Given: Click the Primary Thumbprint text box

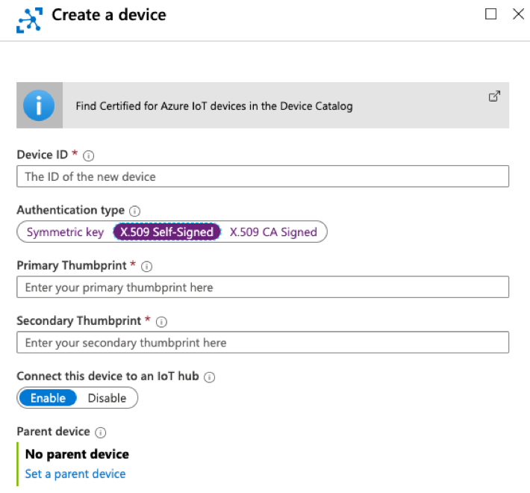Looking at the screenshot, I should point(263,288).
